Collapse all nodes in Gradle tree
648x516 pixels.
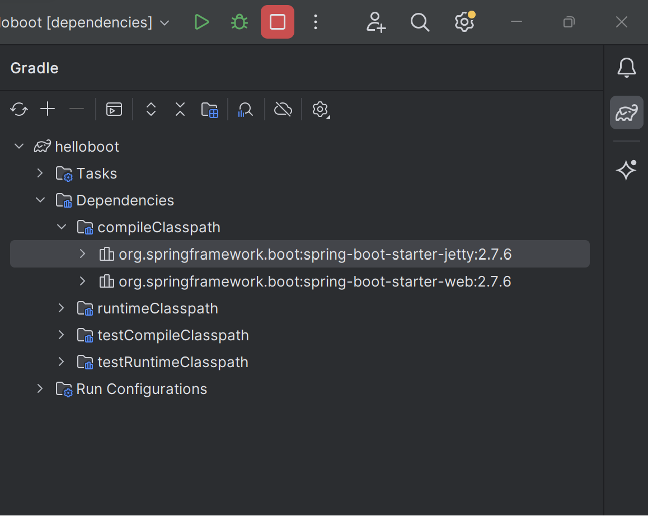(180, 109)
